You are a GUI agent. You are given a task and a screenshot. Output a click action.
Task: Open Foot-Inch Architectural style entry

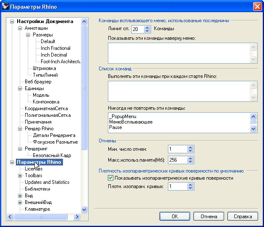[60, 62]
